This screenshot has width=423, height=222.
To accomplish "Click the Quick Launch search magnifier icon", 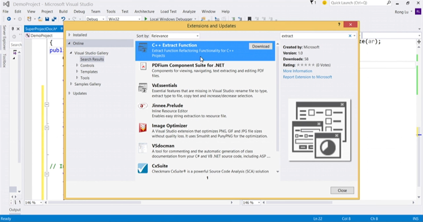I will coord(389,3).
